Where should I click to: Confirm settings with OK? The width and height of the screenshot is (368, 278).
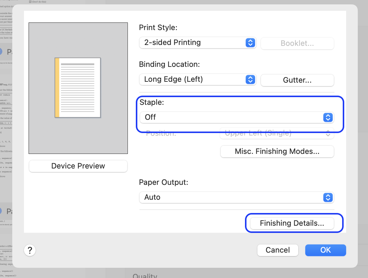tap(326, 250)
